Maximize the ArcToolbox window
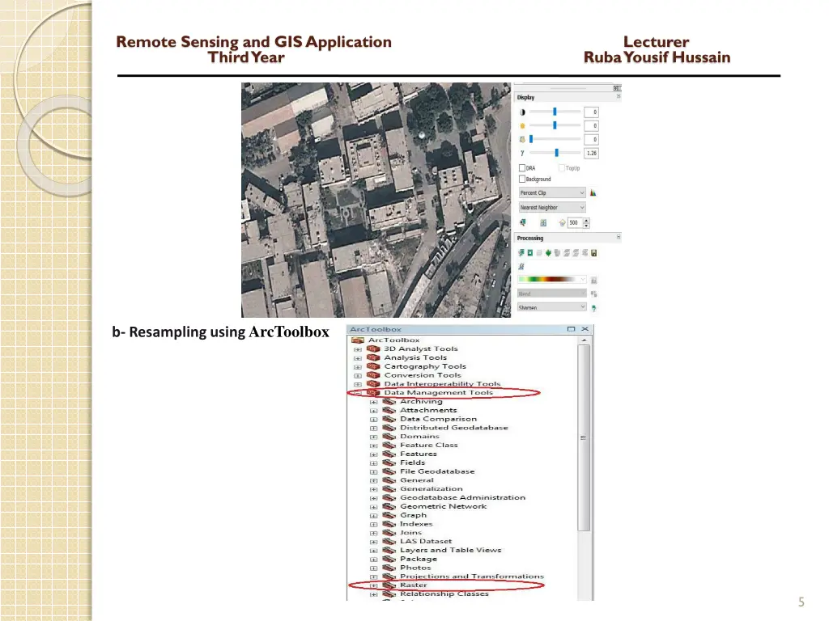This screenshot has height=621, width=829. tap(571, 329)
